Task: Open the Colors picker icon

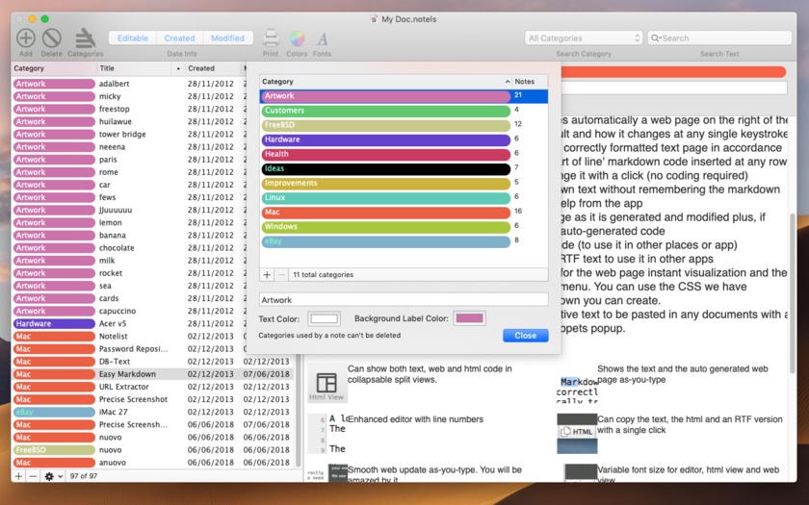Action: 297,38
